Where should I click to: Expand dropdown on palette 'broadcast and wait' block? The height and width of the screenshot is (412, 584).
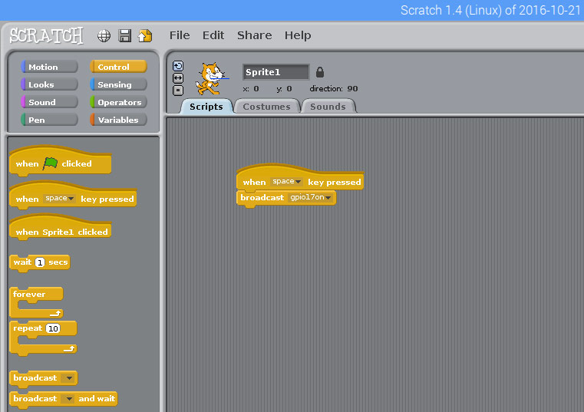68,399
